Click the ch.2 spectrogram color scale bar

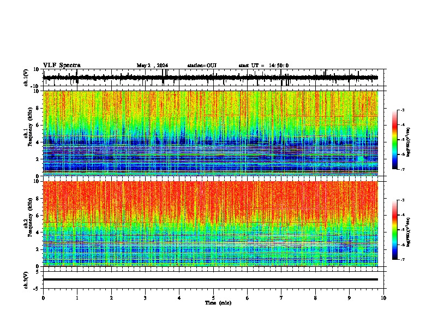[394, 230]
